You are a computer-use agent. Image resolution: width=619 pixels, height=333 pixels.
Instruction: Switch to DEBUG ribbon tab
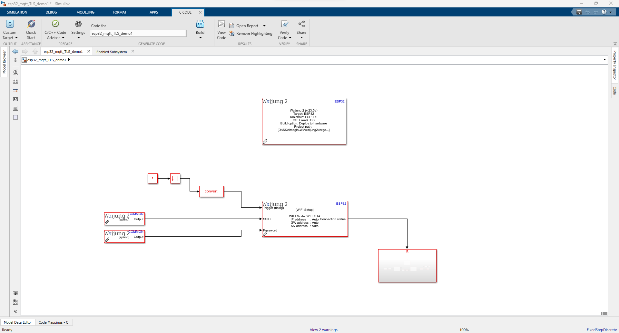click(51, 12)
